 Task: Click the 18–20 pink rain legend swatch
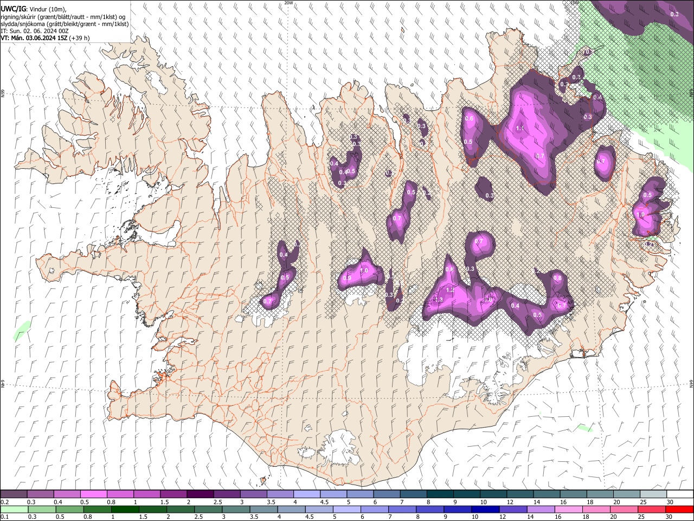click(596, 509)
